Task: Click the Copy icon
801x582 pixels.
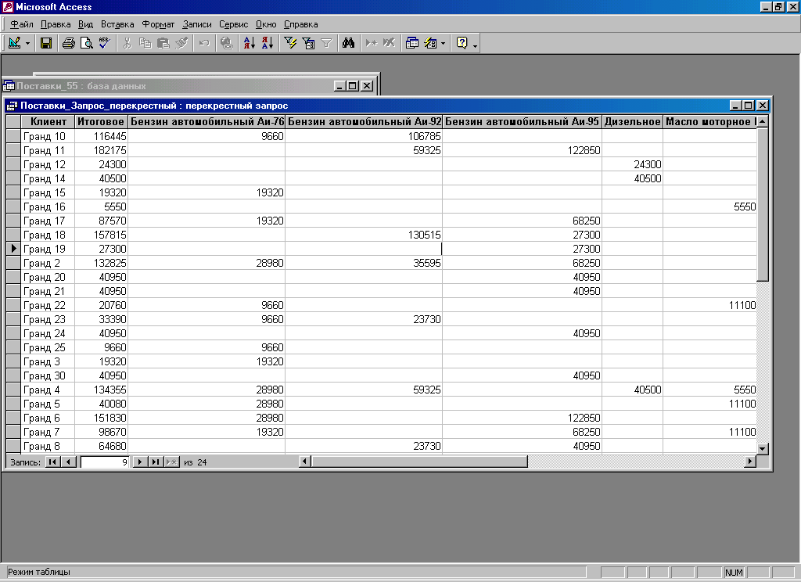Action: (x=145, y=43)
